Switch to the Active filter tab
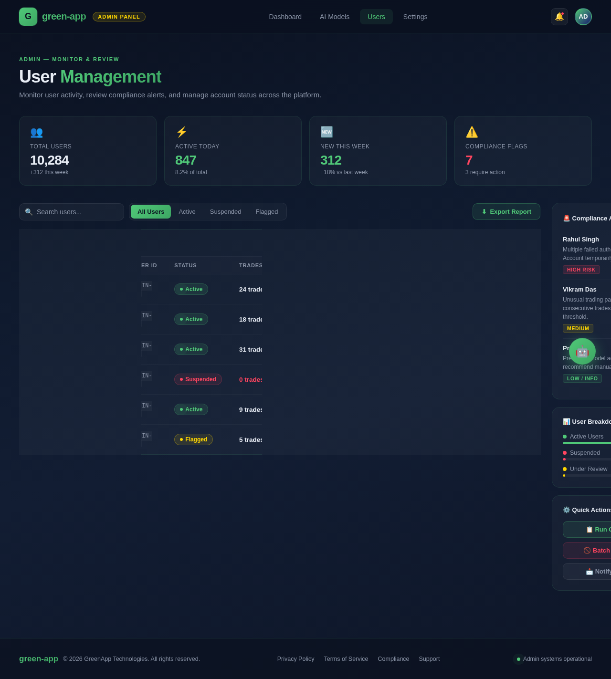Viewport: 611px width, 679px height. tap(187, 212)
